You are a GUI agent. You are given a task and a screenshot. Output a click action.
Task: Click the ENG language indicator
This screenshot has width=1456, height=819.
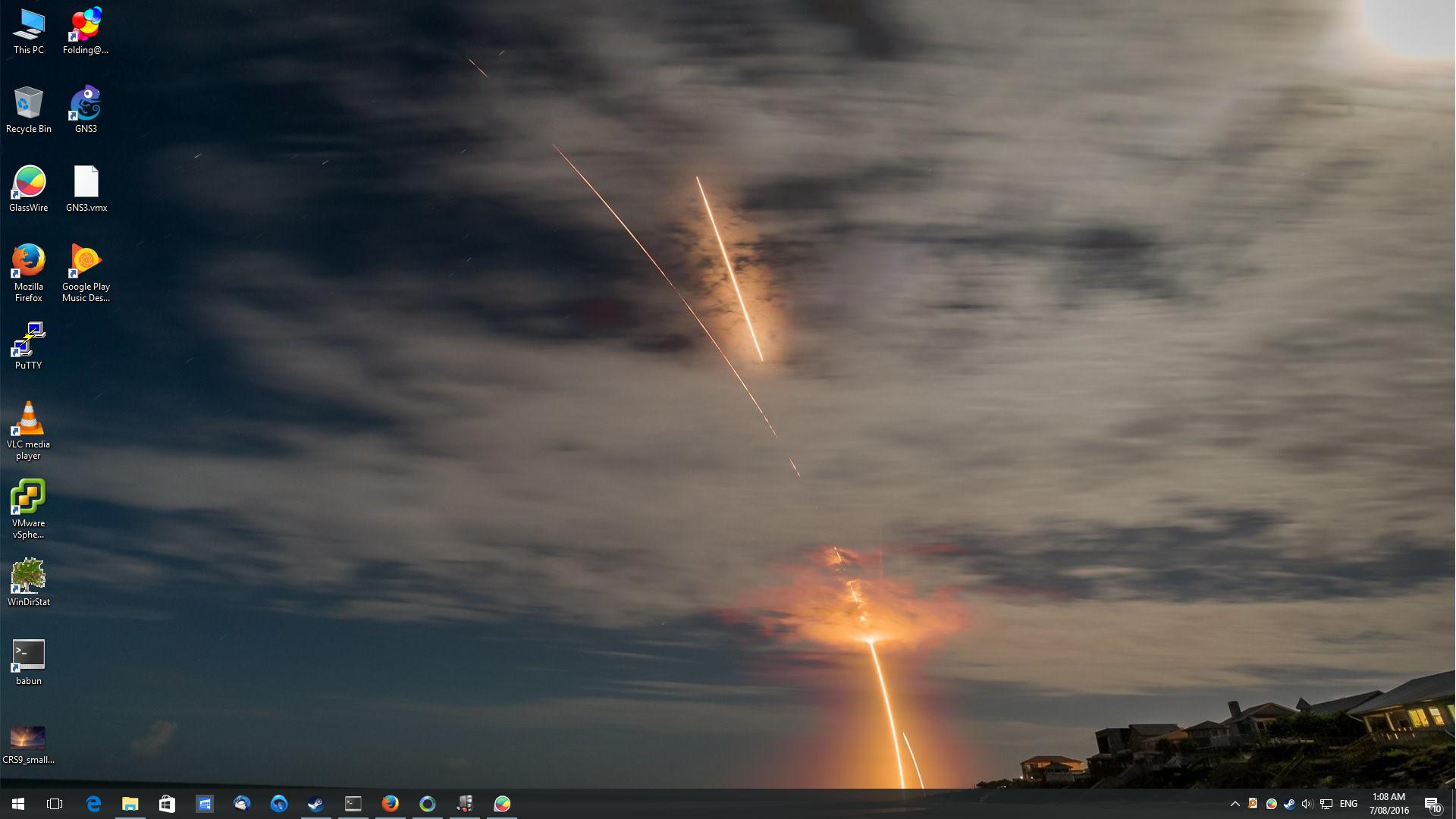(x=1348, y=804)
